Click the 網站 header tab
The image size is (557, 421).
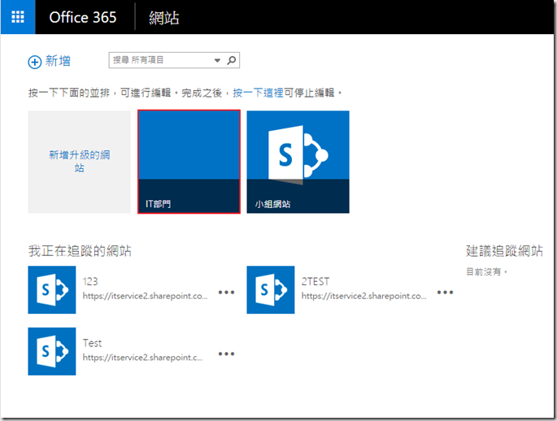coord(165,17)
